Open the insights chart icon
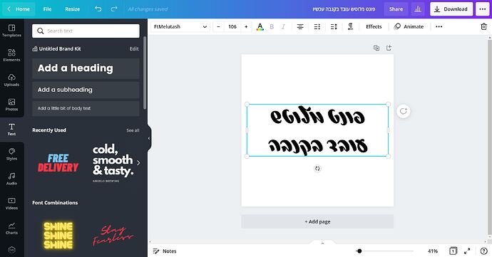Screen dimensions: 492x257 coord(418,9)
